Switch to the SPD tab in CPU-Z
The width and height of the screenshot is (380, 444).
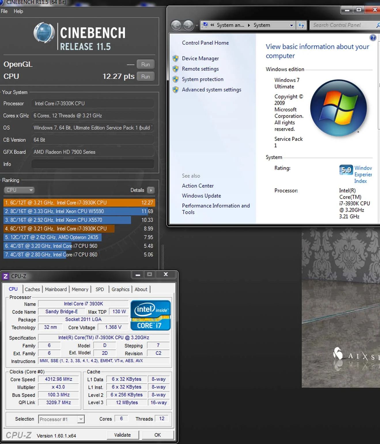(x=100, y=289)
